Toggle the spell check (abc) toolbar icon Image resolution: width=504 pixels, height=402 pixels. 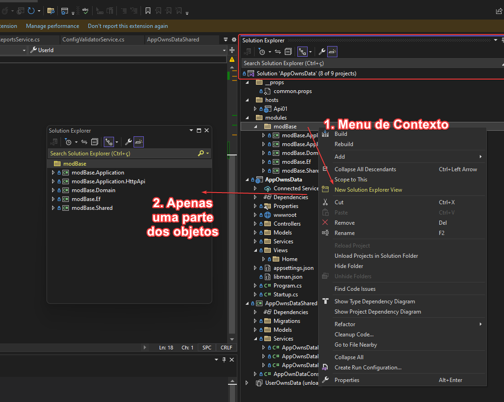85,10
